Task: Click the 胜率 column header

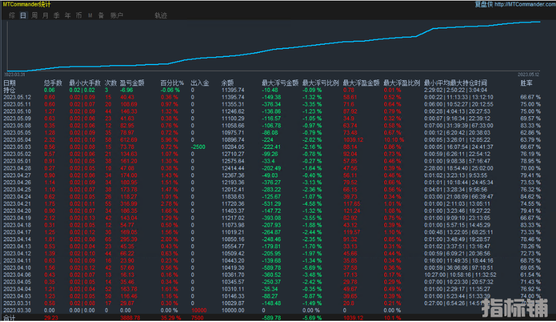Action: pyautogui.click(x=526, y=83)
